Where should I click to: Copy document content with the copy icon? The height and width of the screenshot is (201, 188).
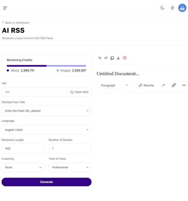click(x=112, y=58)
